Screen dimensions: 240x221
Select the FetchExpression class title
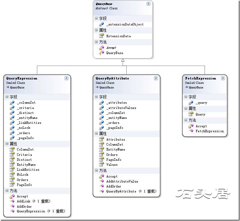(x=201, y=78)
